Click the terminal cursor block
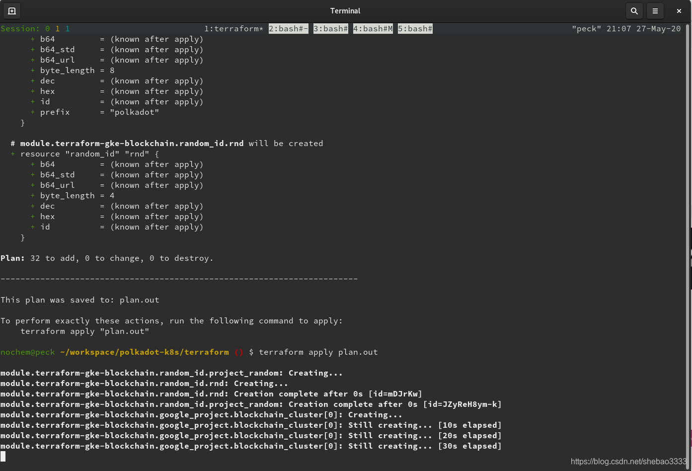 [3, 456]
